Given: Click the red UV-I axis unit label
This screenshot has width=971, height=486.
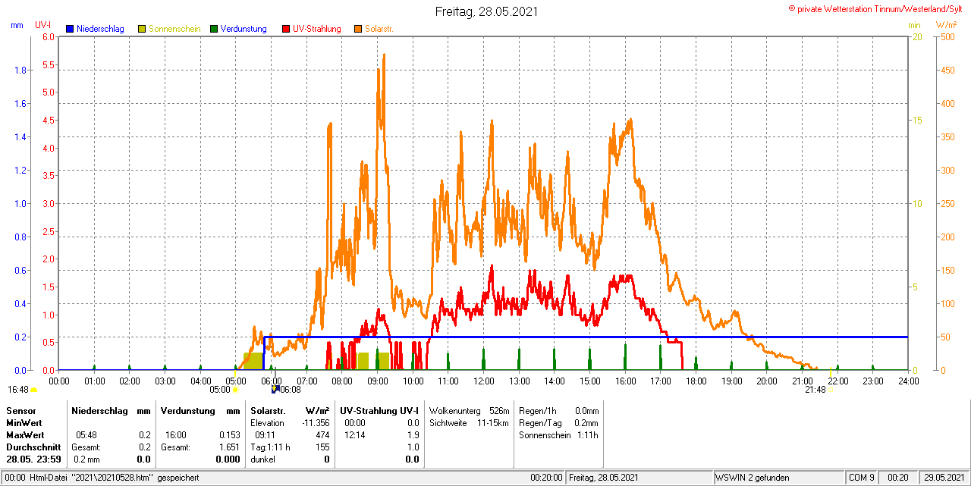Looking at the screenshot, I should (43, 25).
